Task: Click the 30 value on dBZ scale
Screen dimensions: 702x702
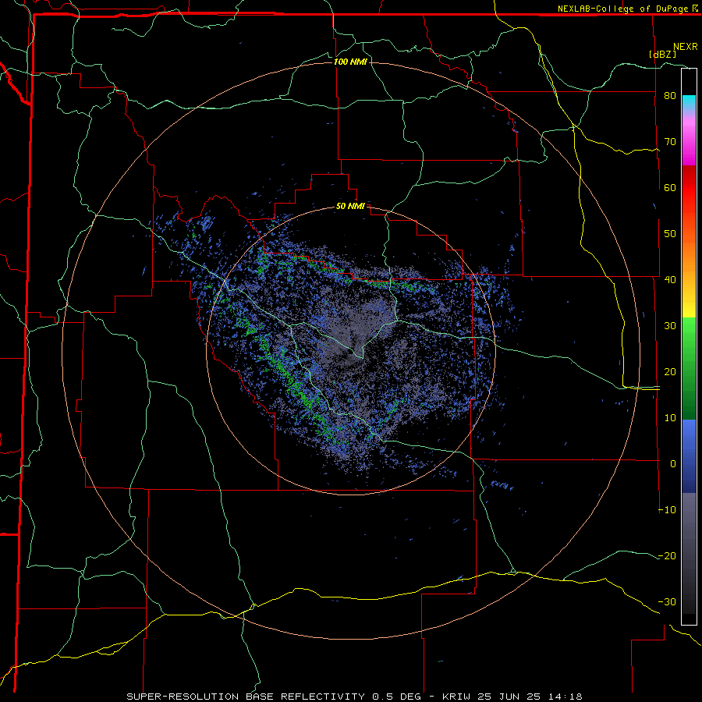Action: coord(670,326)
